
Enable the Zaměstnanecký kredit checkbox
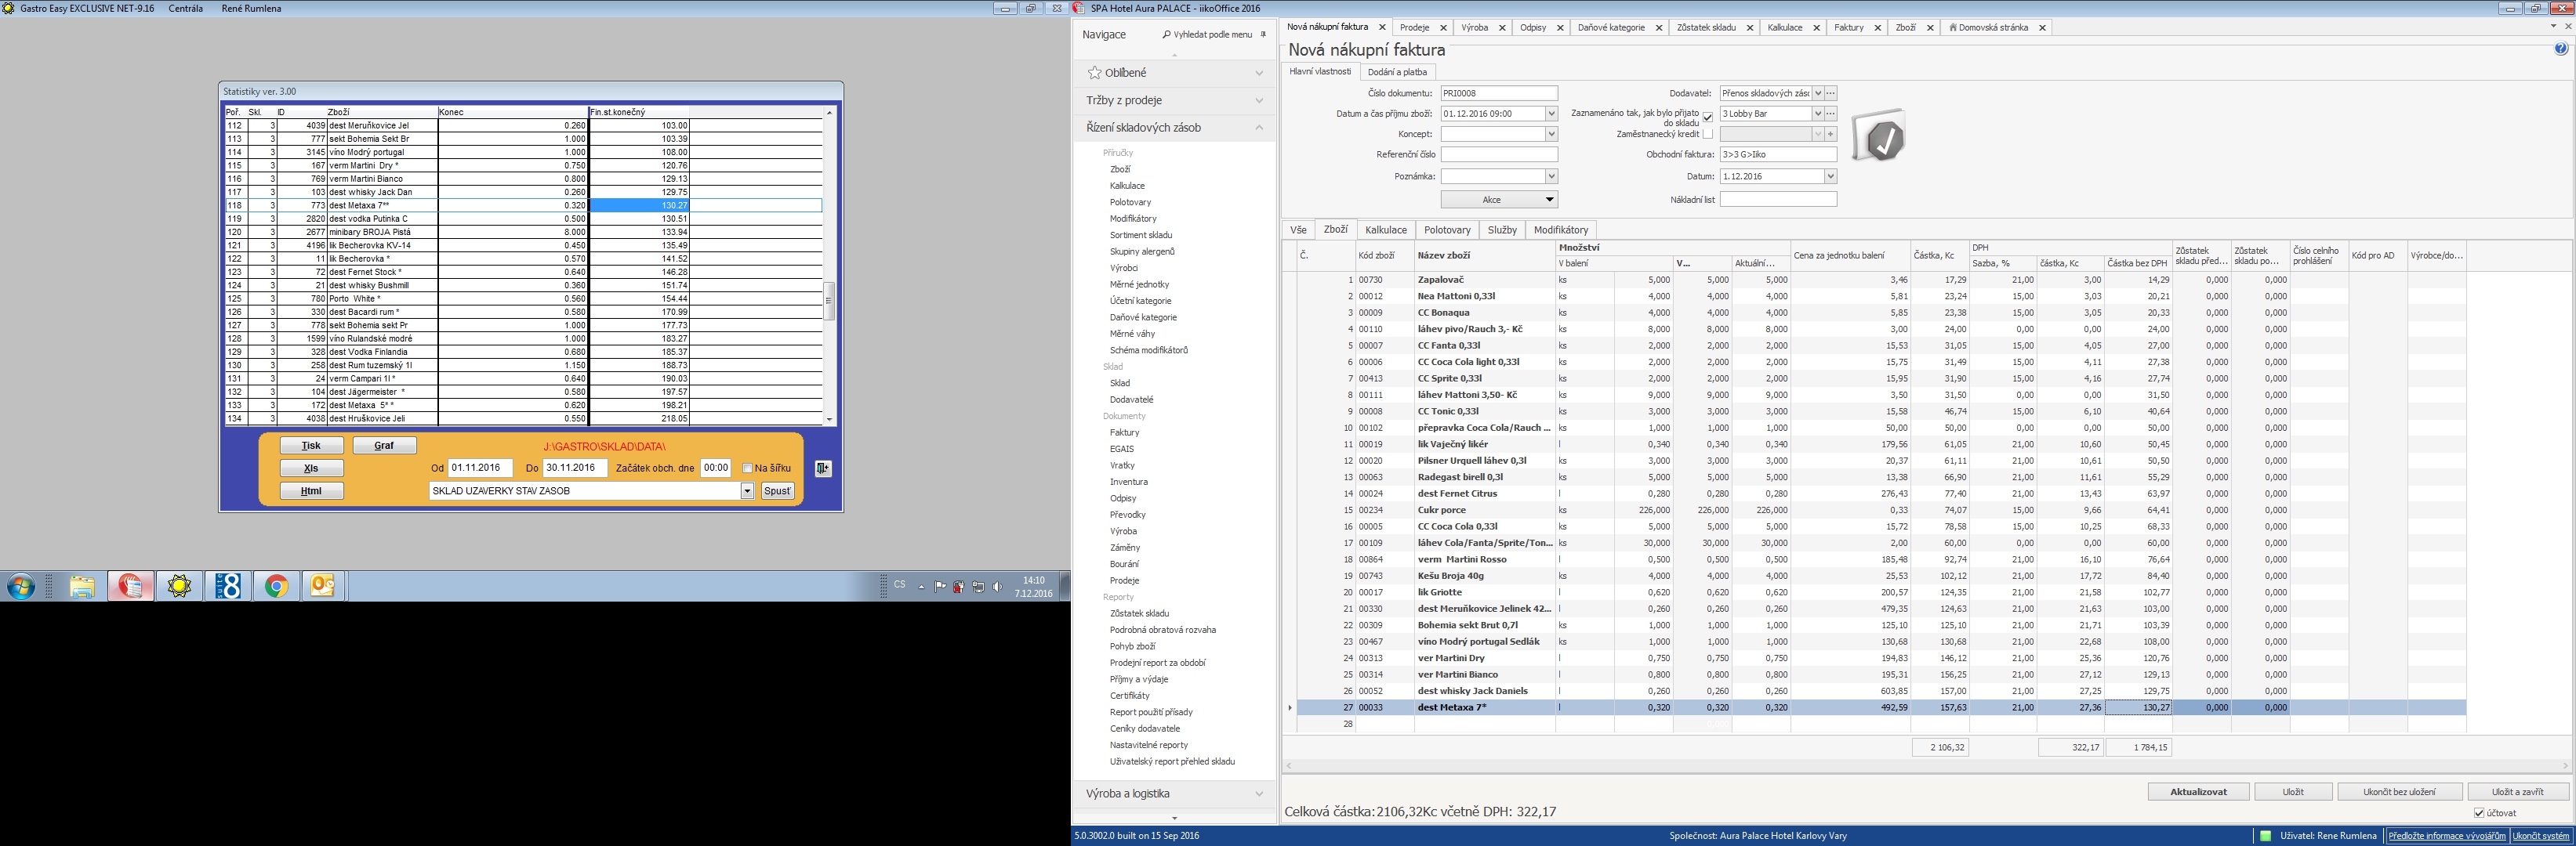[1708, 134]
